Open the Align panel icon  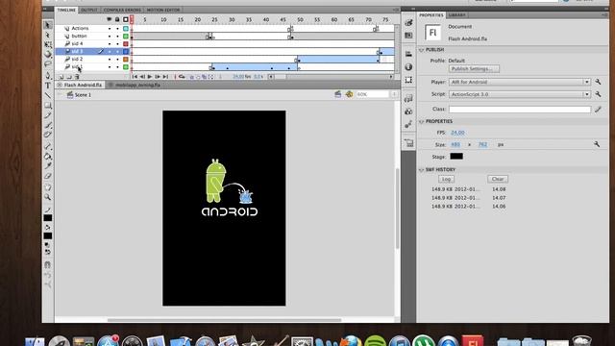pyautogui.click(x=408, y=54)
